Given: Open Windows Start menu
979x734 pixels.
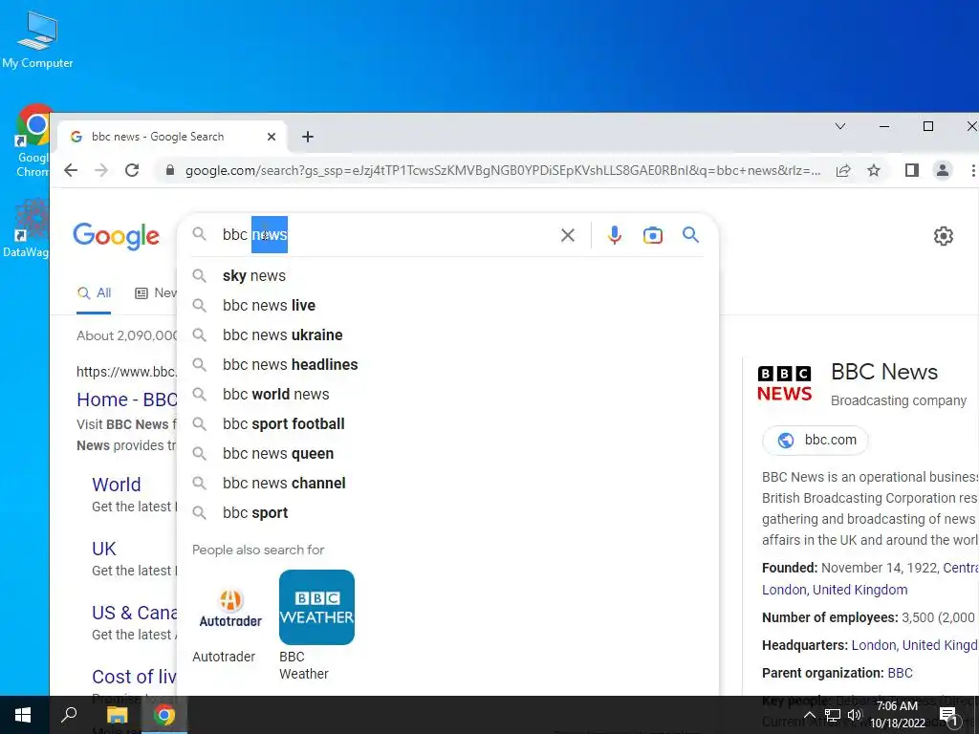Looking at the screenshot, I should pos(23,715).
